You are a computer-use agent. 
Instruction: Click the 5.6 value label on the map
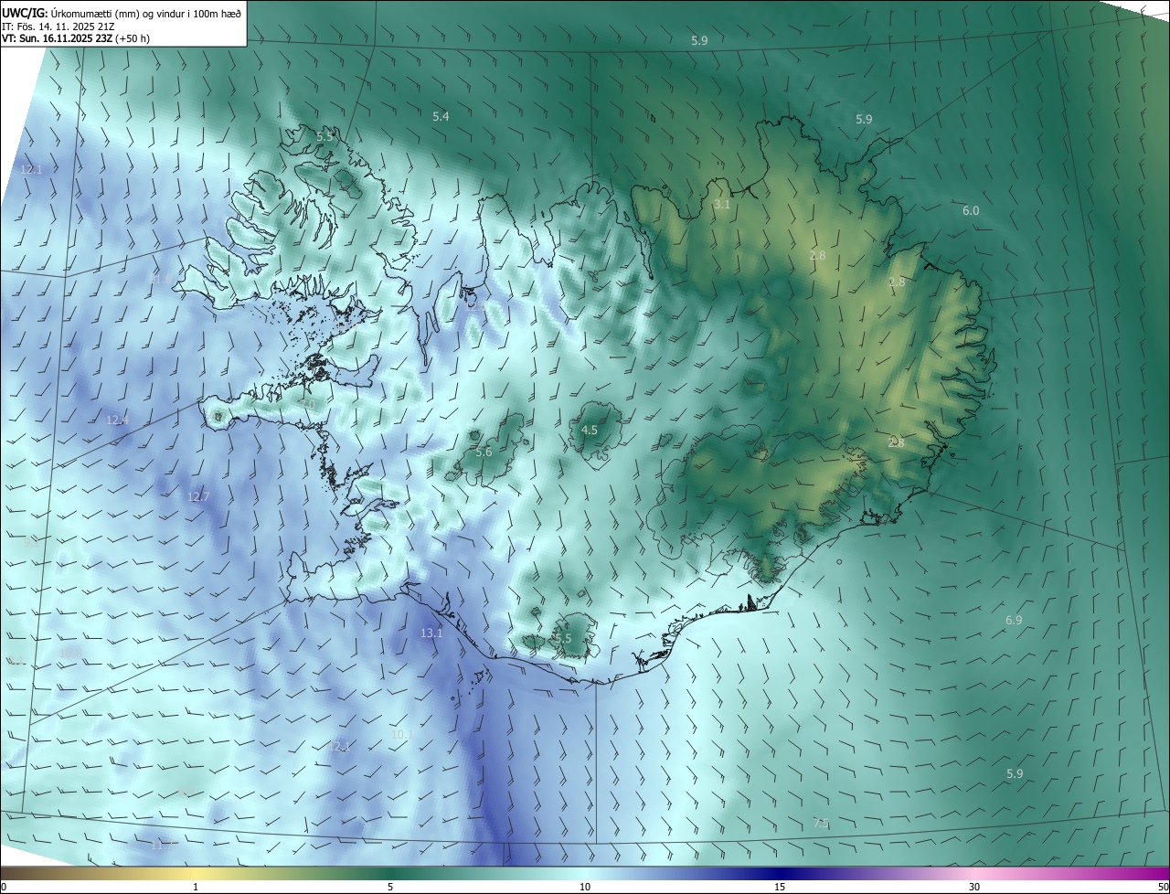[484, 452]
